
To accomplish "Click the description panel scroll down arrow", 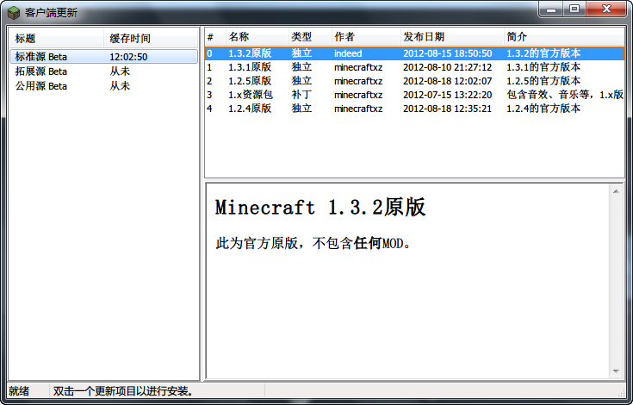I will coord(616,371).
